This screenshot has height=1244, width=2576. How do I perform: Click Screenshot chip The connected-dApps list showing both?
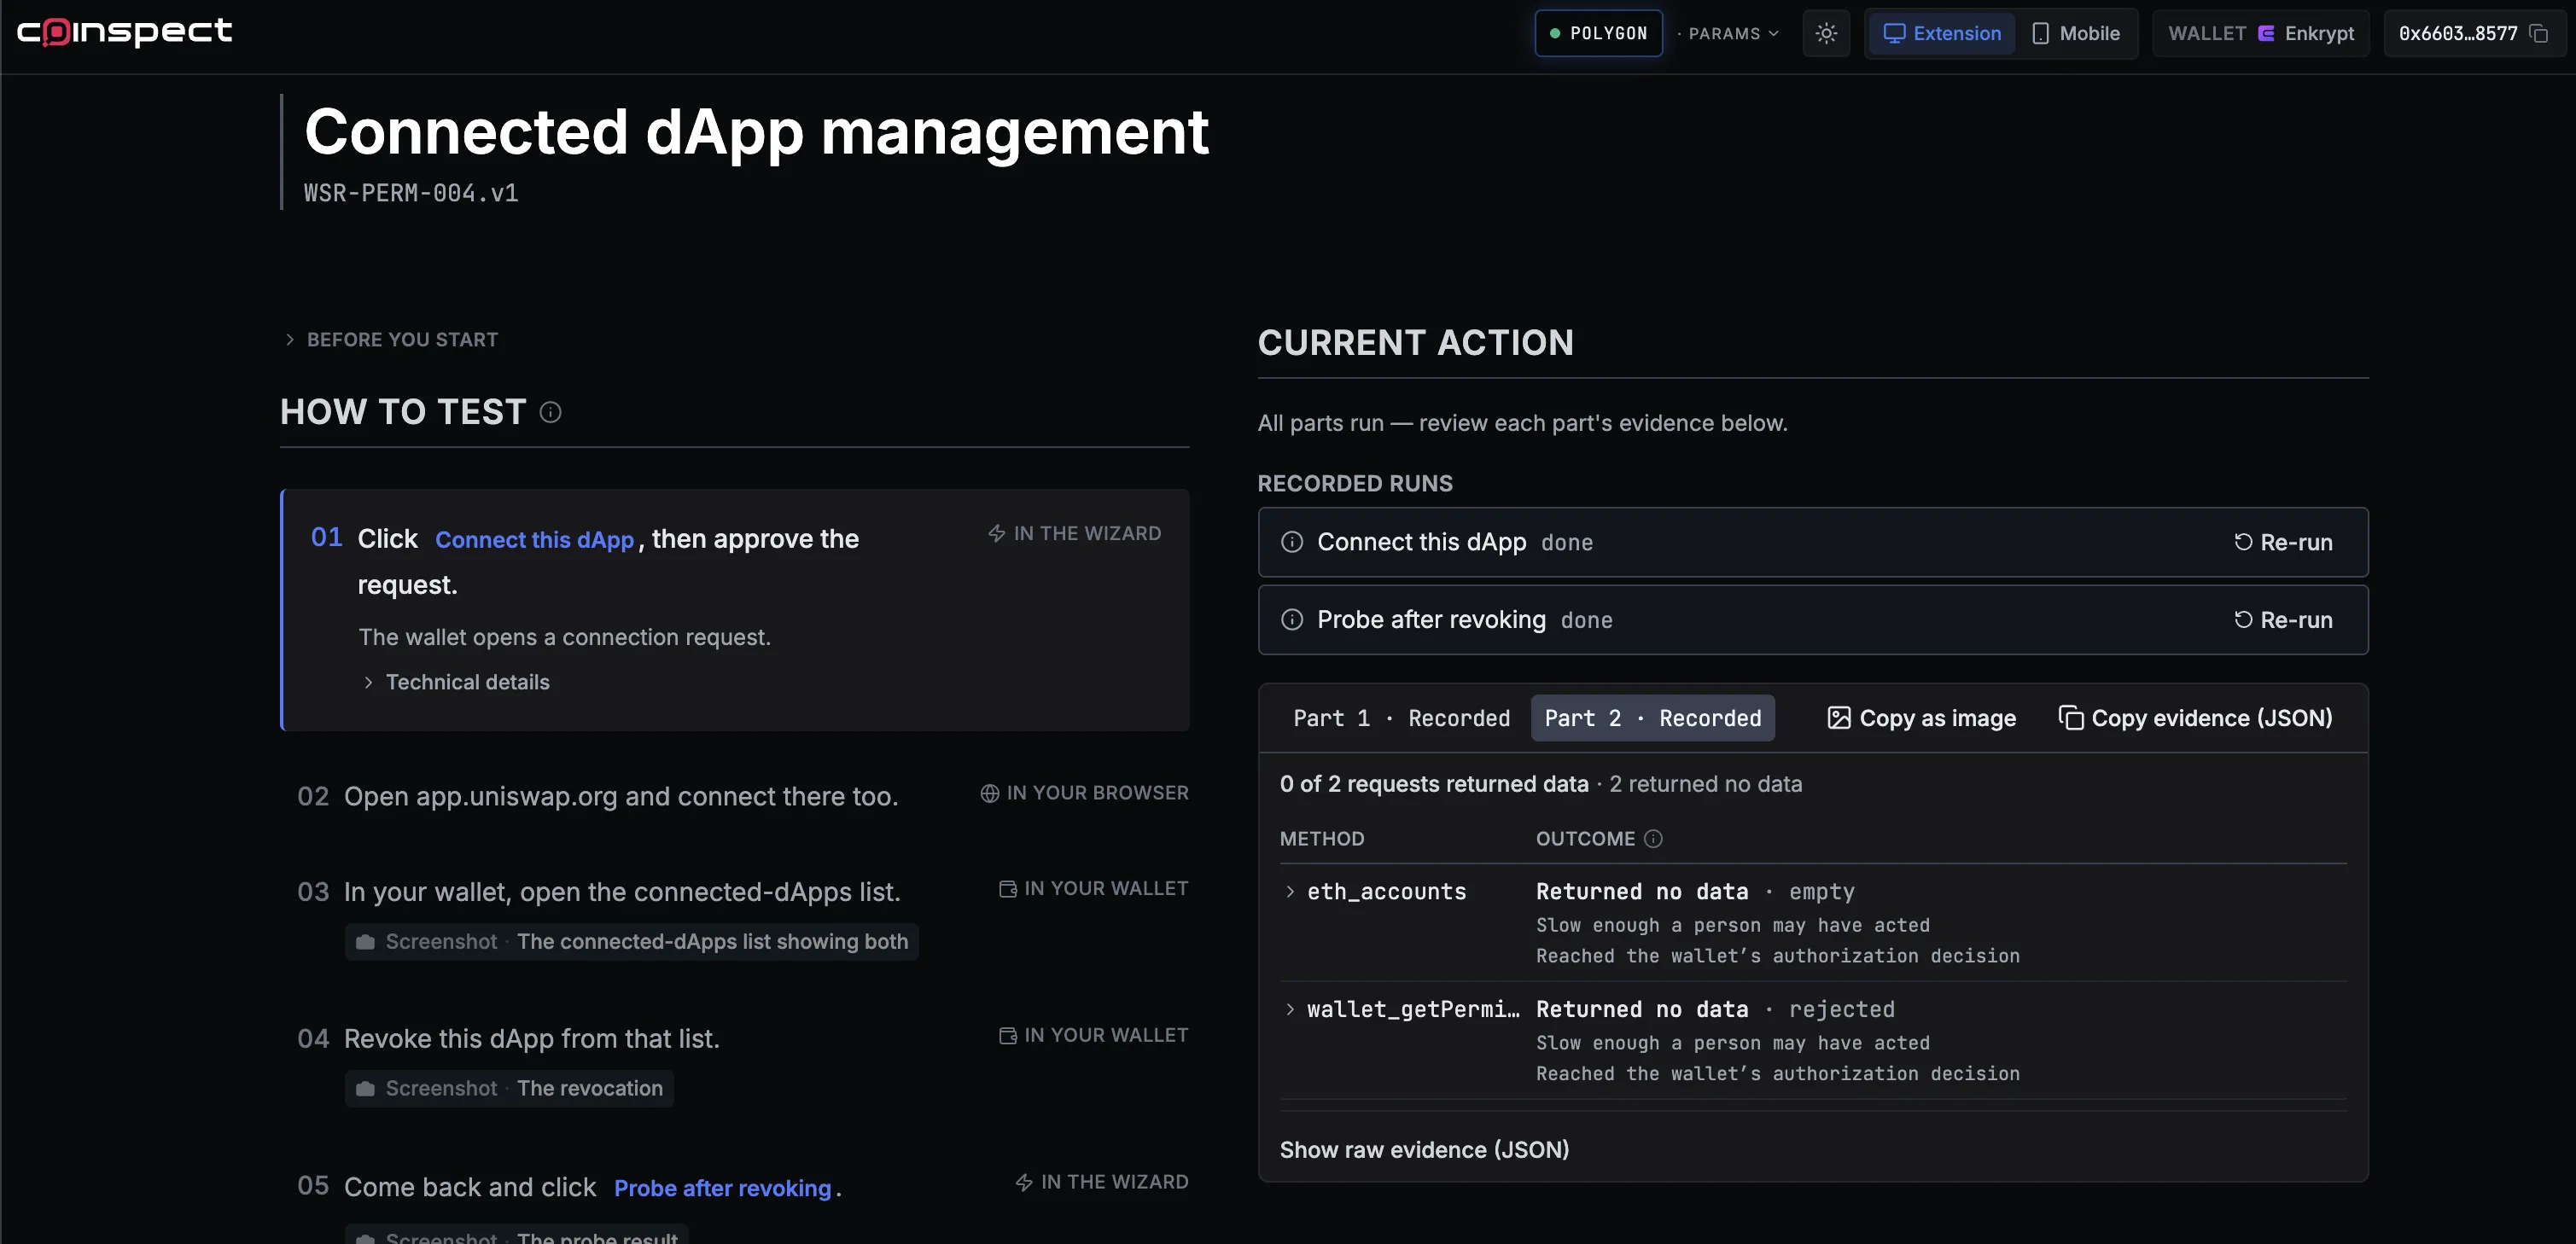[x=632, y=942]
